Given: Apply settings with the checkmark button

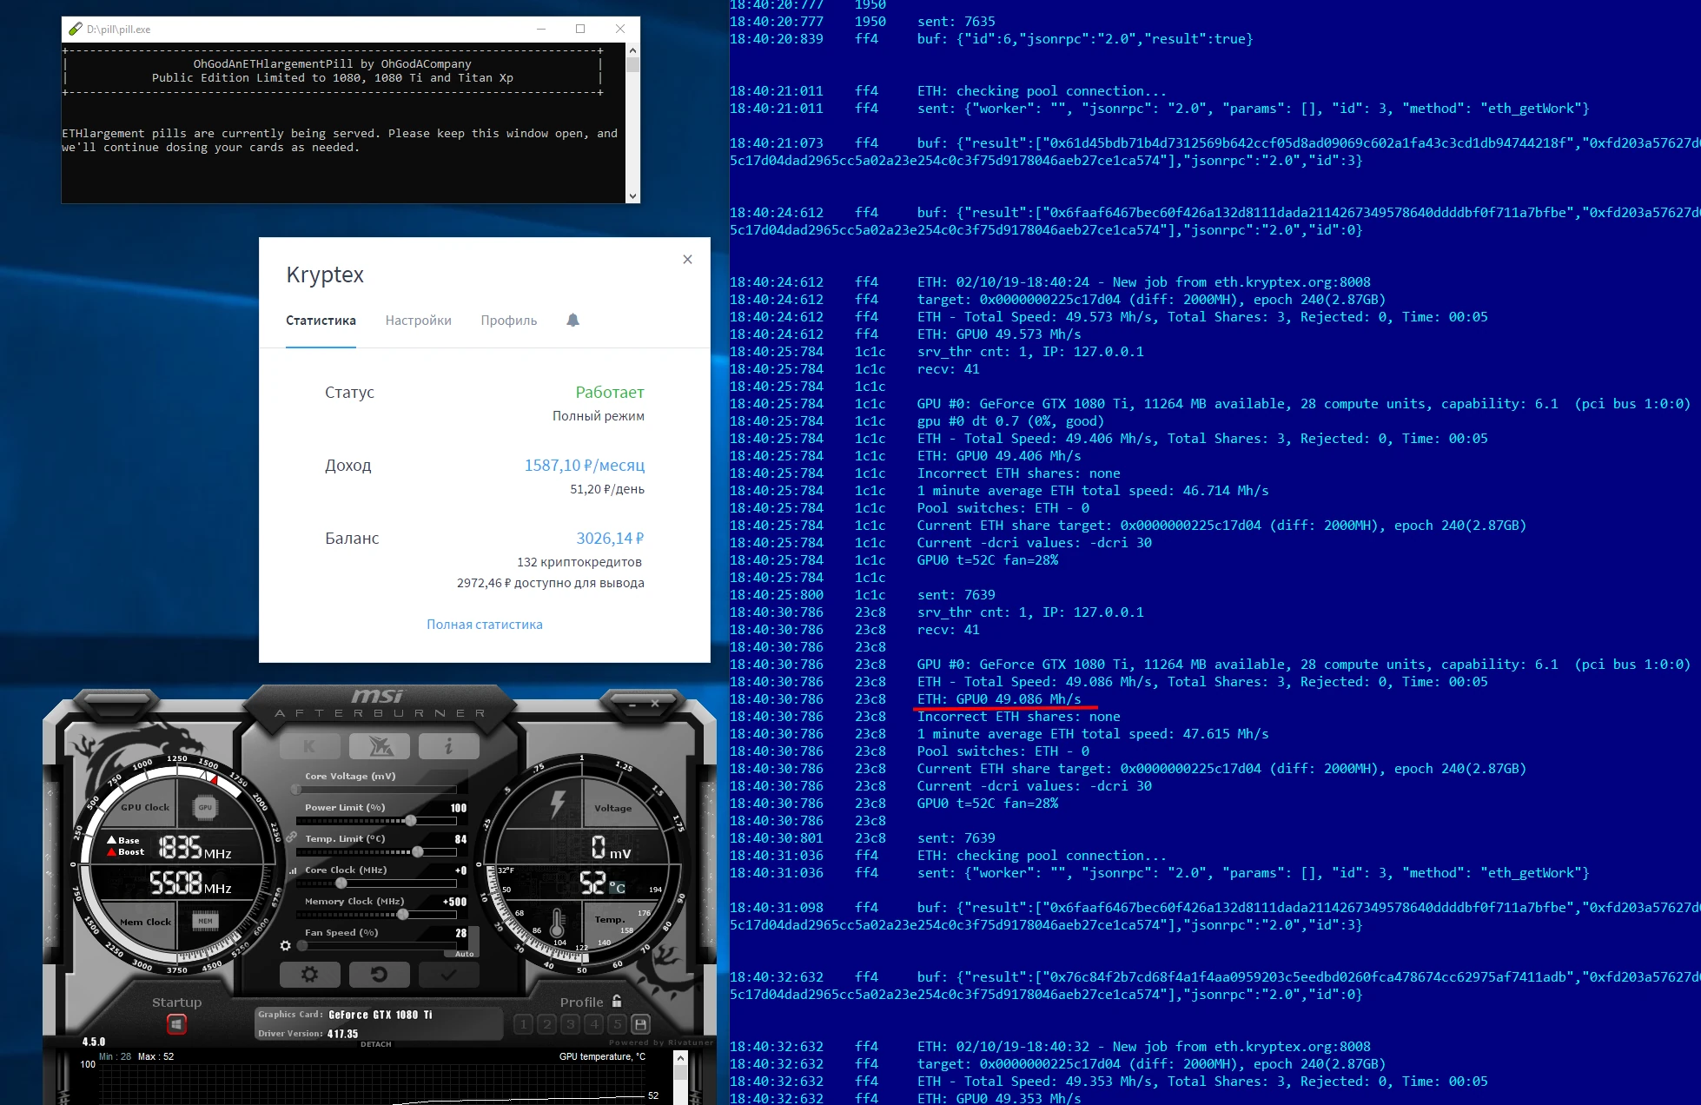Looking at the screenshot, I should (x=448, y=975).
